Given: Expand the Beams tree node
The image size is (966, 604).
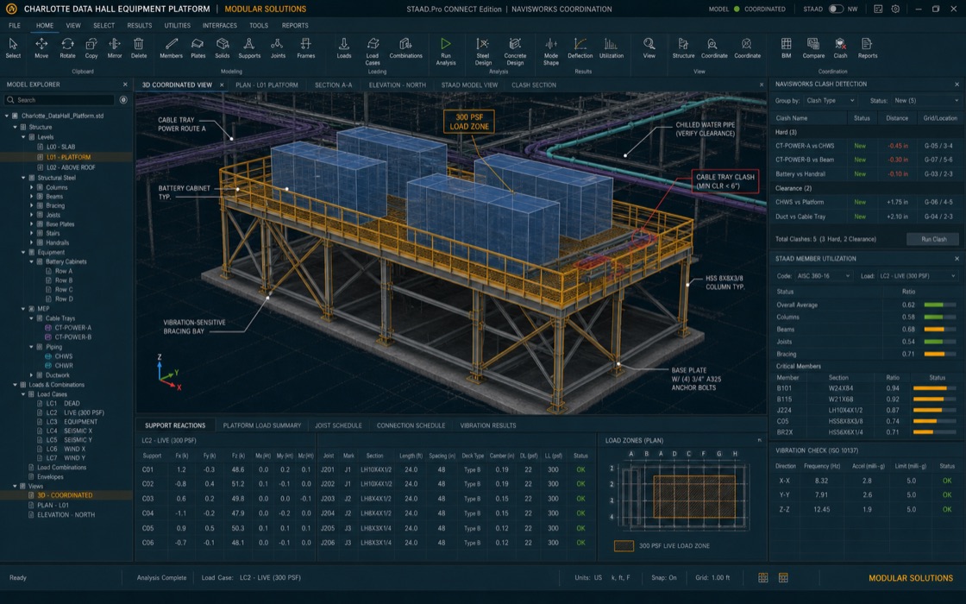Looking at the screenshot, I should 31,197.
